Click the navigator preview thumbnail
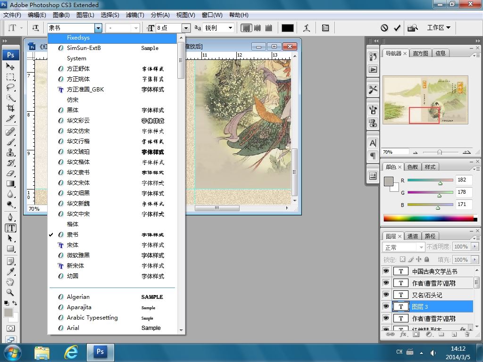This screenshot has height=362, width=483. click(425, 100)
